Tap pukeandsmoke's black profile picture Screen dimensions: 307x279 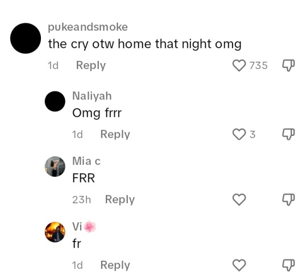click(x=26, y=38)
